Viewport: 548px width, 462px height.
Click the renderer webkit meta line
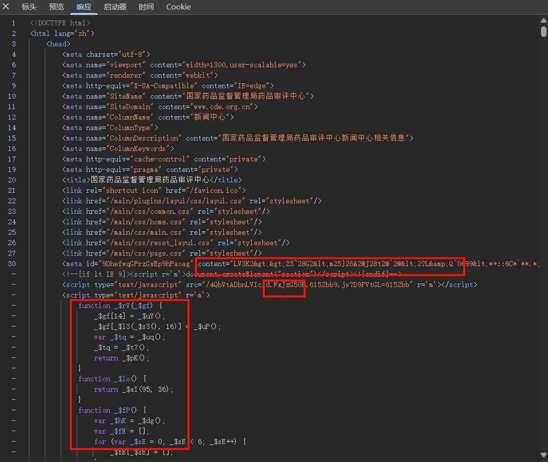140,75
